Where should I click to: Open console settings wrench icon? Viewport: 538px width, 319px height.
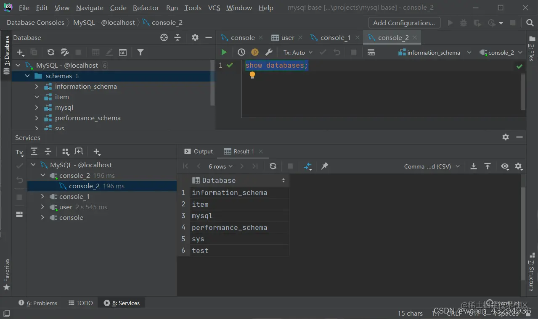click(269, 52)
